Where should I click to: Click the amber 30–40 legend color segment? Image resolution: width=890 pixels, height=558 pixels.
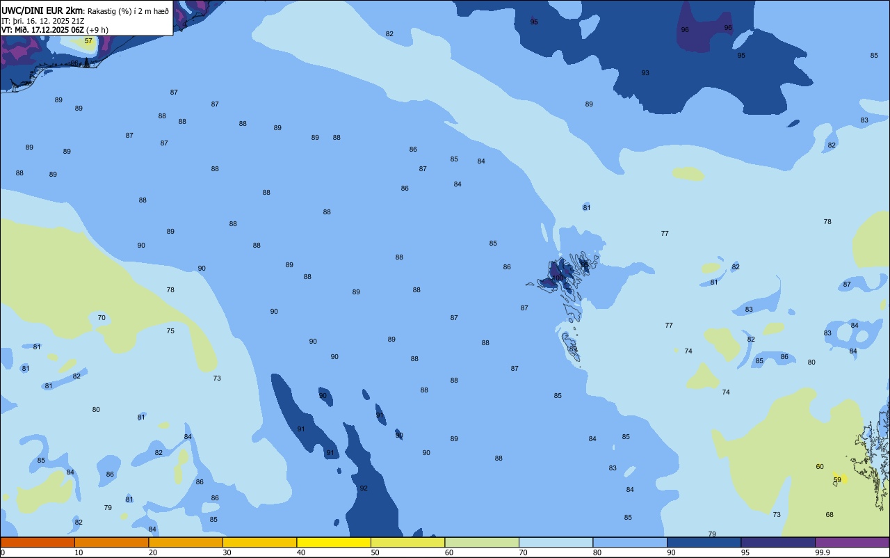[259, 542]
